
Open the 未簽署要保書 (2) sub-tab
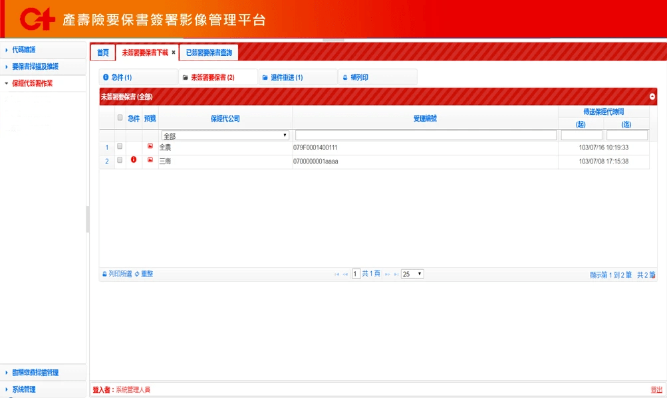218,77
